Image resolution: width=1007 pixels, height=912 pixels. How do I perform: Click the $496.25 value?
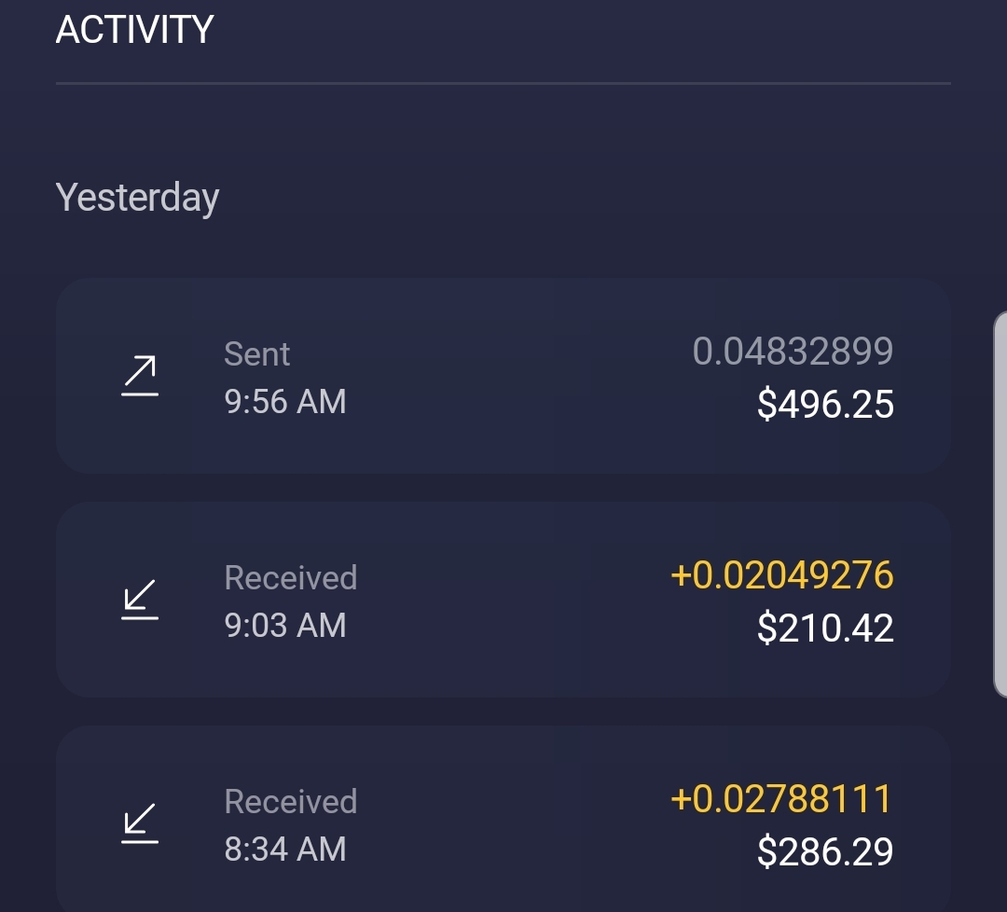(825, 405)
